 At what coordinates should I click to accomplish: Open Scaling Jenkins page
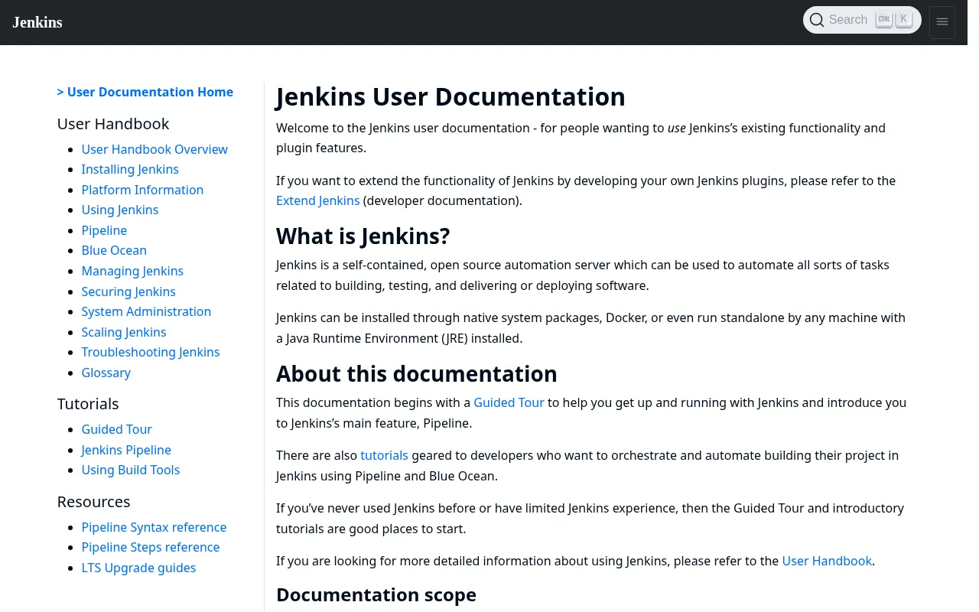124,332
